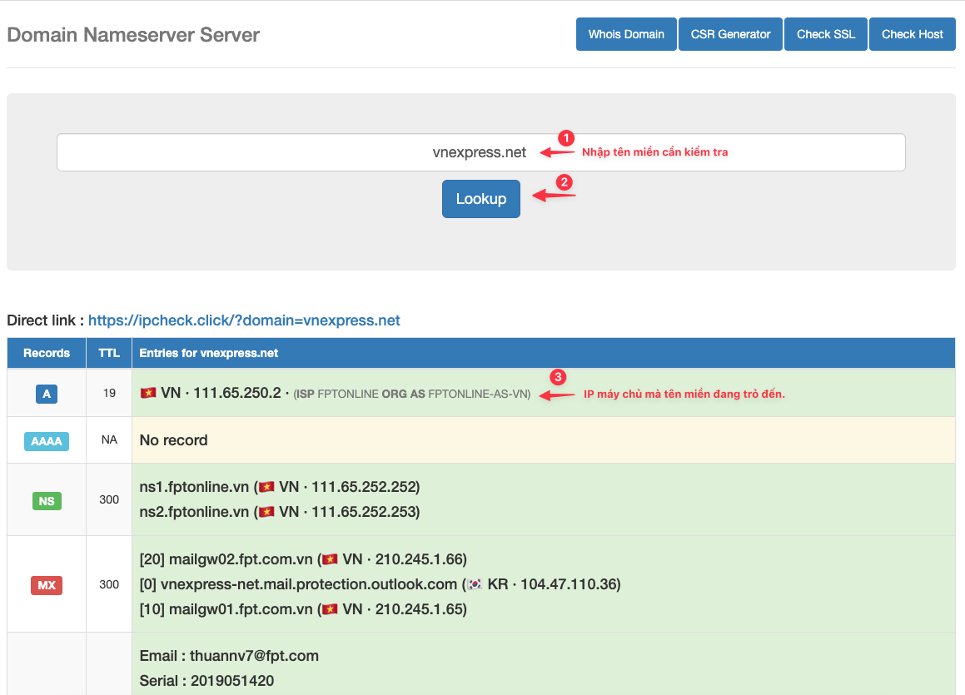Click the [20] mailgw02.fpt.com.vn entry
965x695 pixels.
pos(303,559)
